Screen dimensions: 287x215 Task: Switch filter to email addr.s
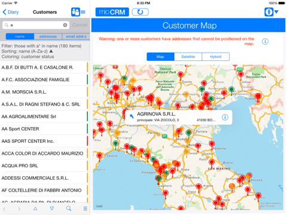tap(76, 36)
